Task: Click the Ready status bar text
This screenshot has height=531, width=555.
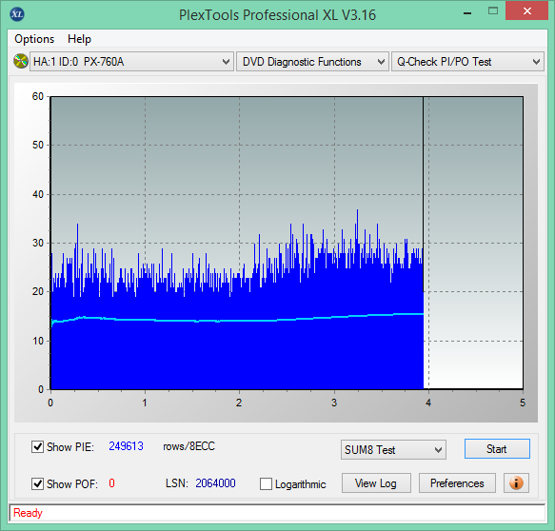Action: [28, 513]
